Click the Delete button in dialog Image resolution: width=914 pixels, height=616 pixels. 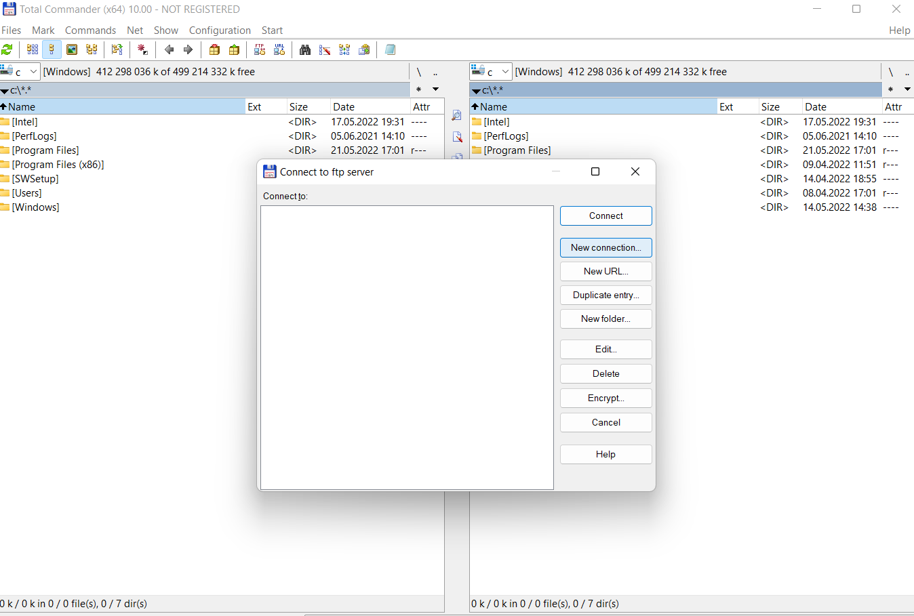(x=606, y=373)
